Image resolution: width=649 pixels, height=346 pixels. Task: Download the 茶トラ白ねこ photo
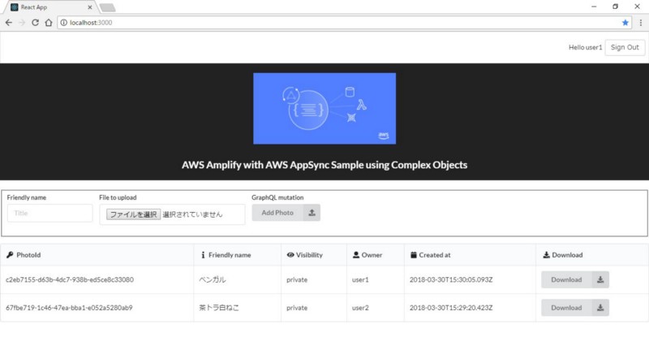point(566,308)
